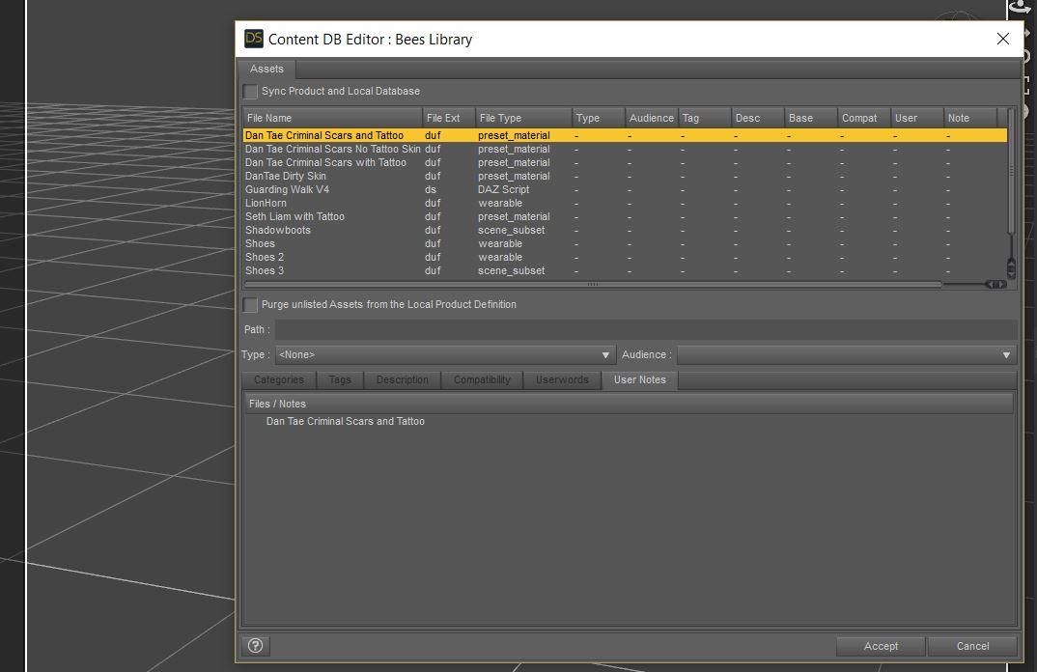Select the Shadowboots asset row

pyautogui.click(x=625, y=230)
